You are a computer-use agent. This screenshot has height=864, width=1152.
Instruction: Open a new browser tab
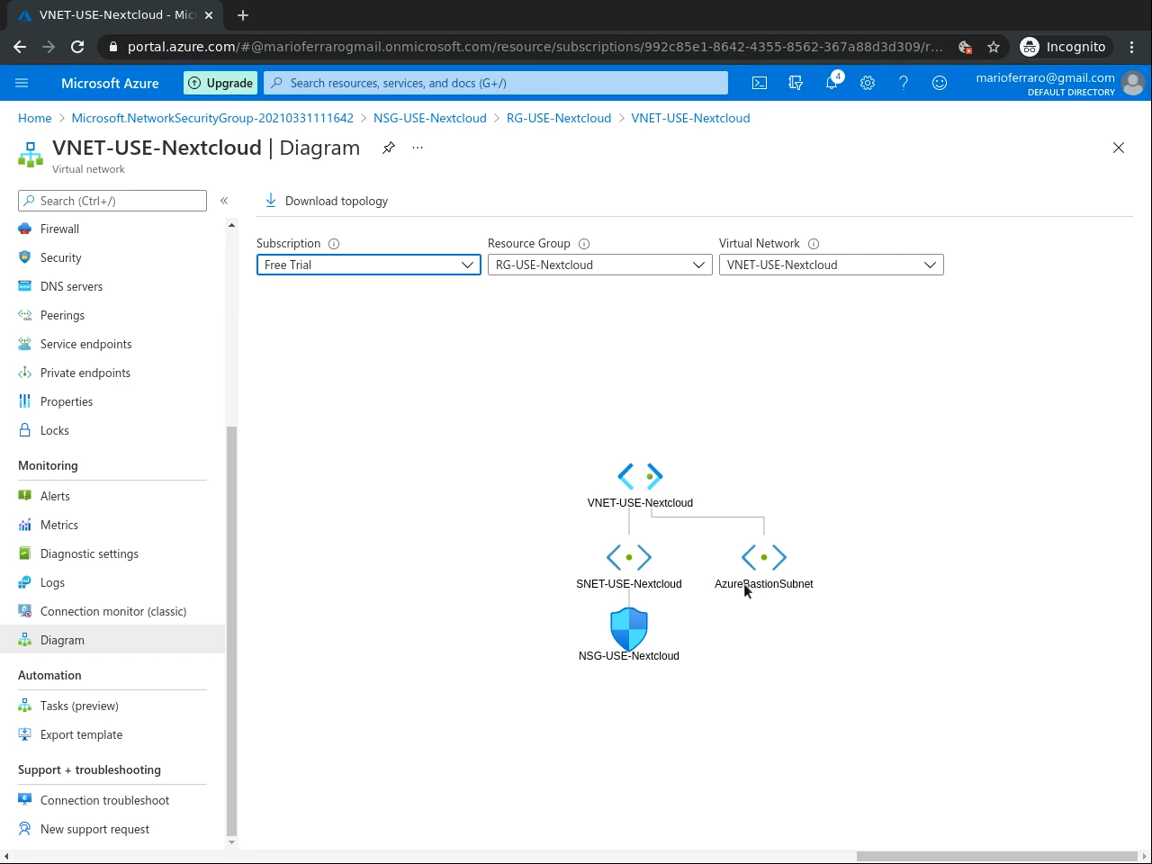click(243, 14)
